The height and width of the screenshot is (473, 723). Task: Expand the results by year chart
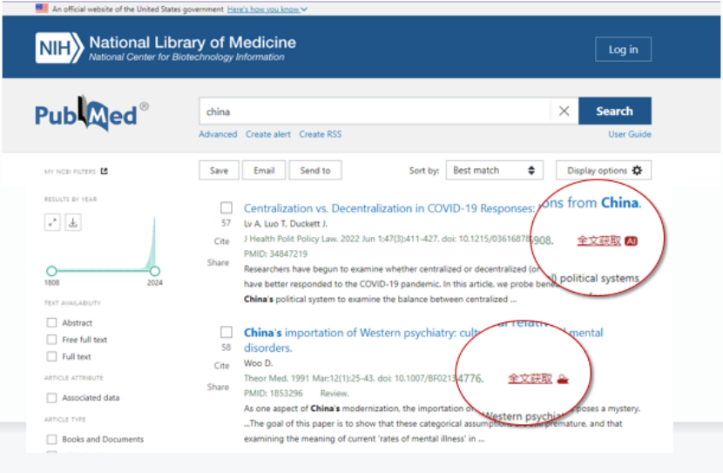coord(52,223)
